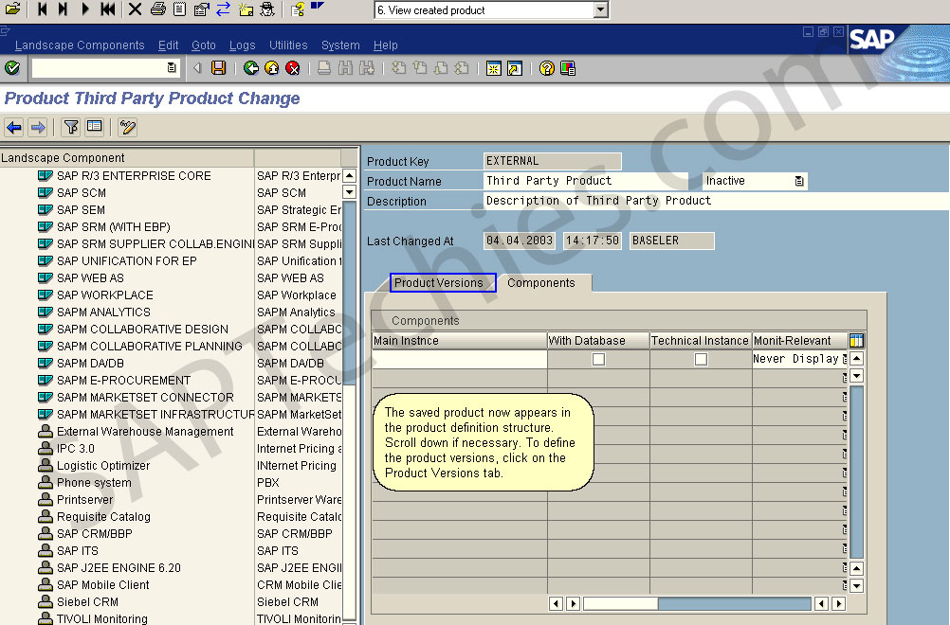950x625 pixels.
Task: Select SAP J2EE ENGINE 6.20 tree entry
Action: tap(119, 568)
